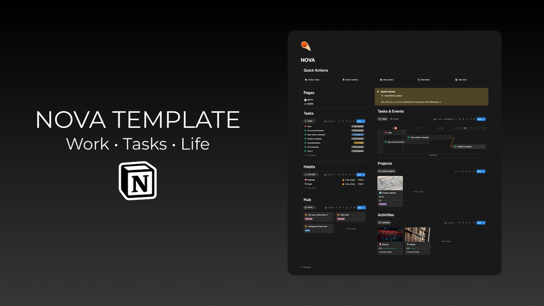Image resolution: width=544 pixels, height=306 pixels.
Task: Click the New button in Habits section
Action: tap(359, 174)
